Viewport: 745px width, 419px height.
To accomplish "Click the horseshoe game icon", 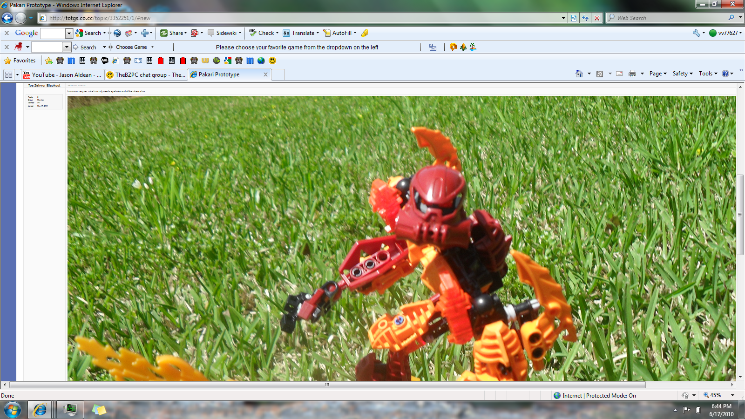I will click(453, 47).
